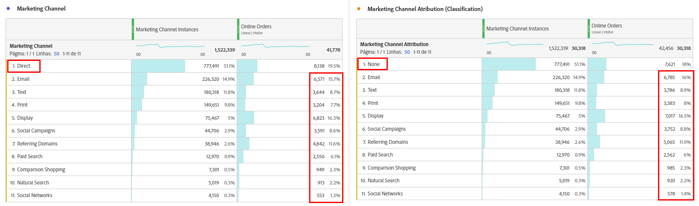Click the blue dot beside Marketing Channel title
Viewport: 699px width, 206px height.
pyautogui.click(x=8, y=8)
